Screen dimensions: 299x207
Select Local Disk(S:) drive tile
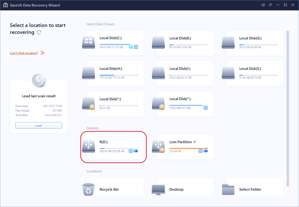[x=255, y=73]
